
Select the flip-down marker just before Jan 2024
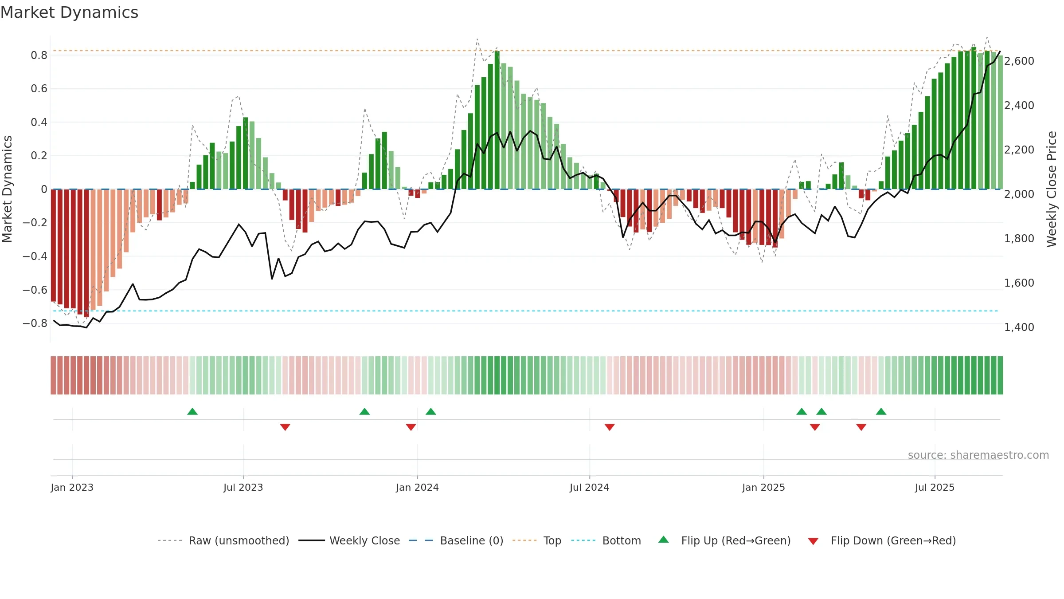(411, 427)
